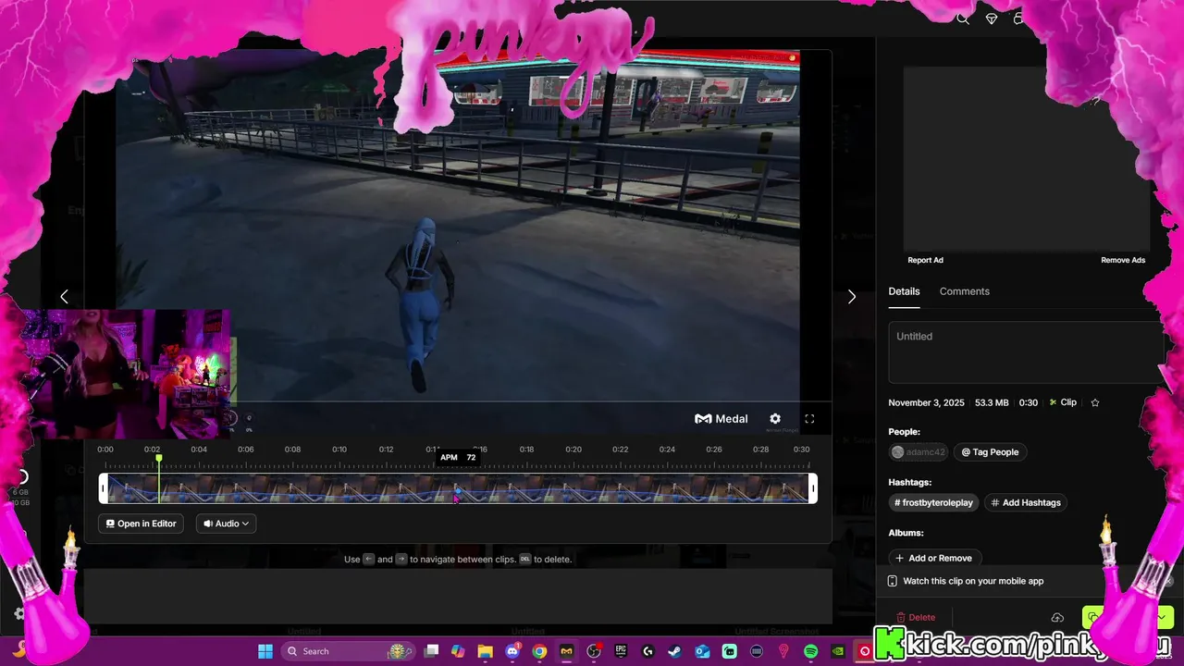Screen dimensions: 1184x666
Task: Delete the clip using the Delete button
Action: 916,617
